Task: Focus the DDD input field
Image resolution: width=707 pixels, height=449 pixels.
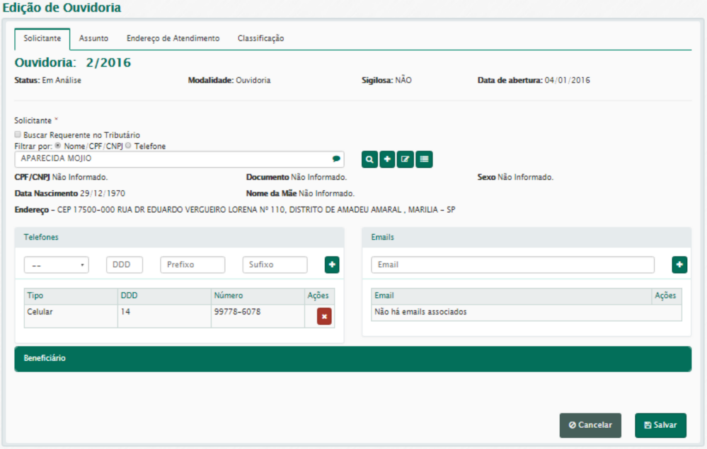Action: [124, 265]
